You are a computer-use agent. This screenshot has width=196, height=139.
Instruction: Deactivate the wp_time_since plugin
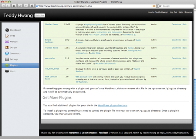tap(176, 69)
